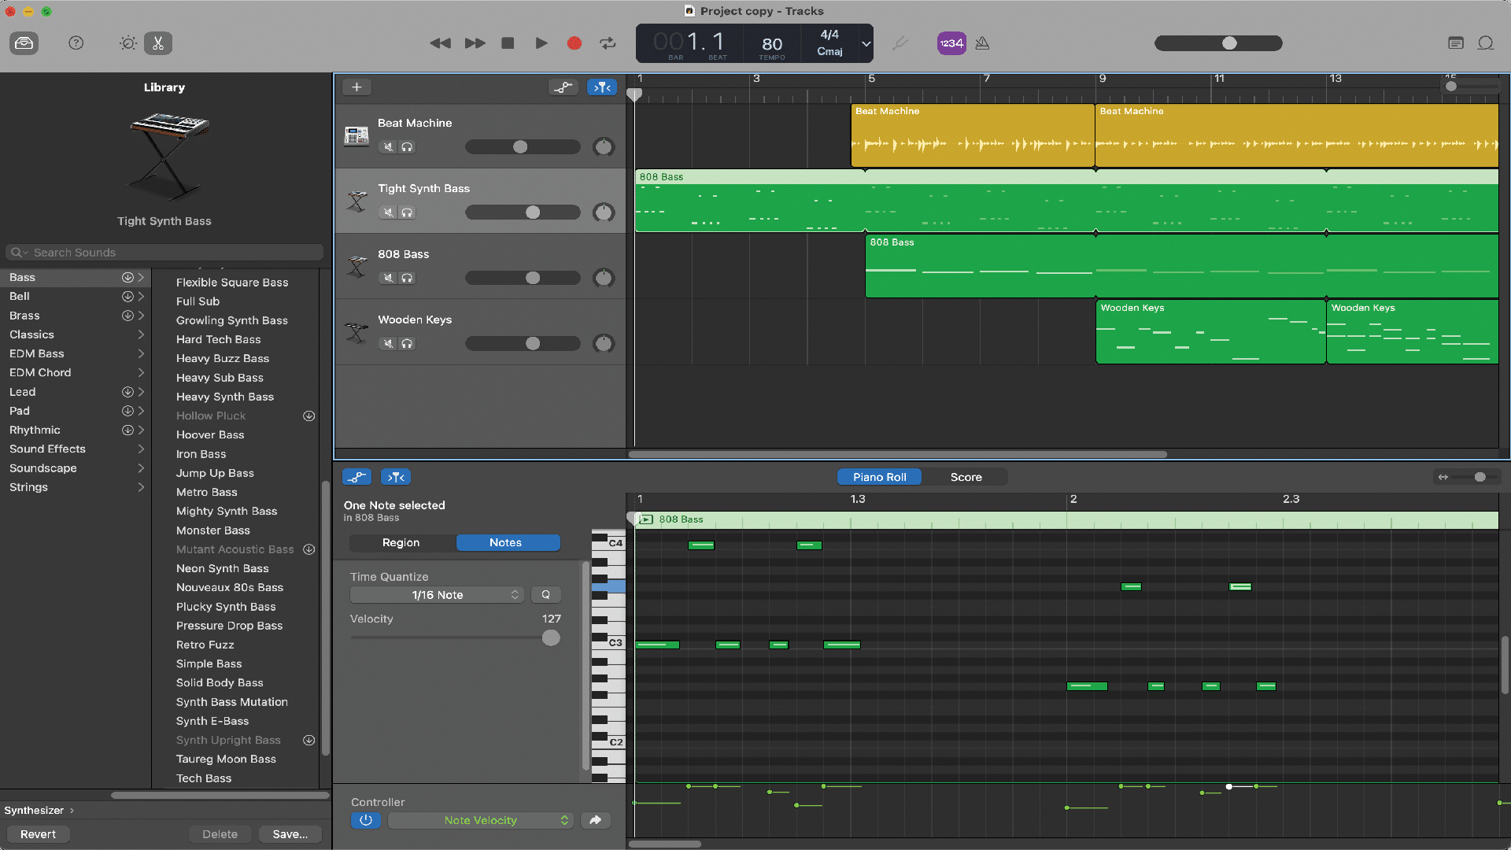Click the 808 Bass pan knob

[604, 278]
